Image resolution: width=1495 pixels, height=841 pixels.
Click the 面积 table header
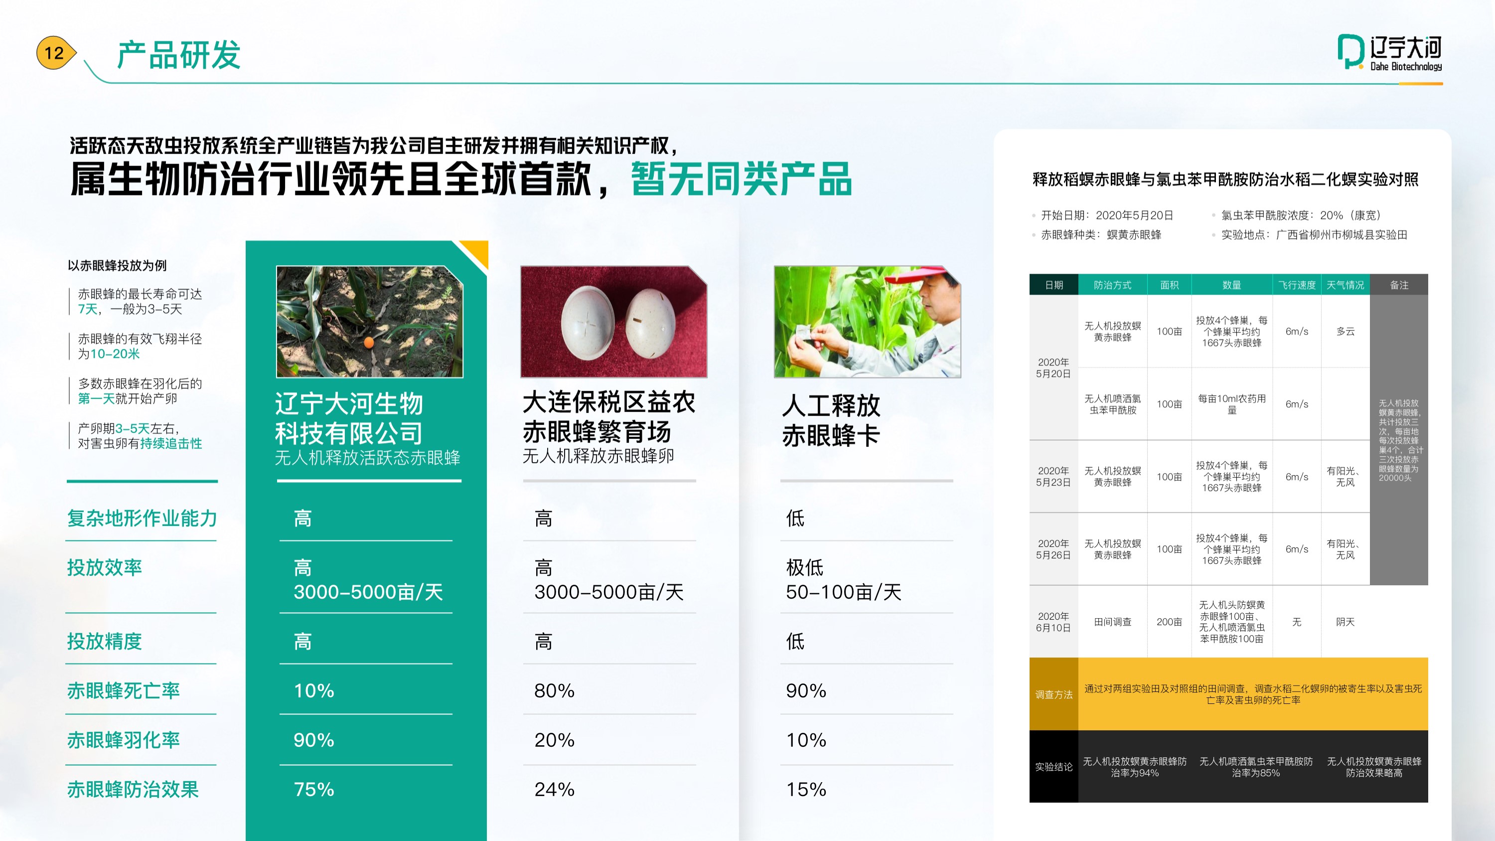click(1170, 285)
